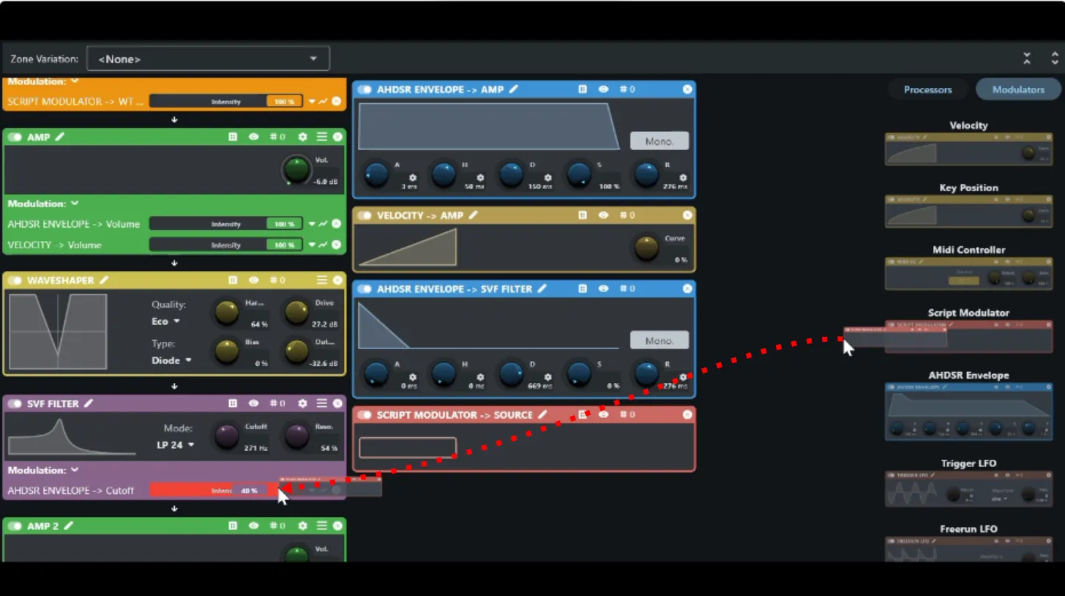Image resolution: width=1065 pixels, height=596 pixels.
Task: Select the Key Position modulator thumbnail
Action: tap(968, 211)
